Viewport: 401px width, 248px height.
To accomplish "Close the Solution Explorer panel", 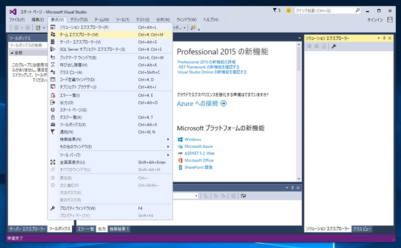I will tap(390, 38).
